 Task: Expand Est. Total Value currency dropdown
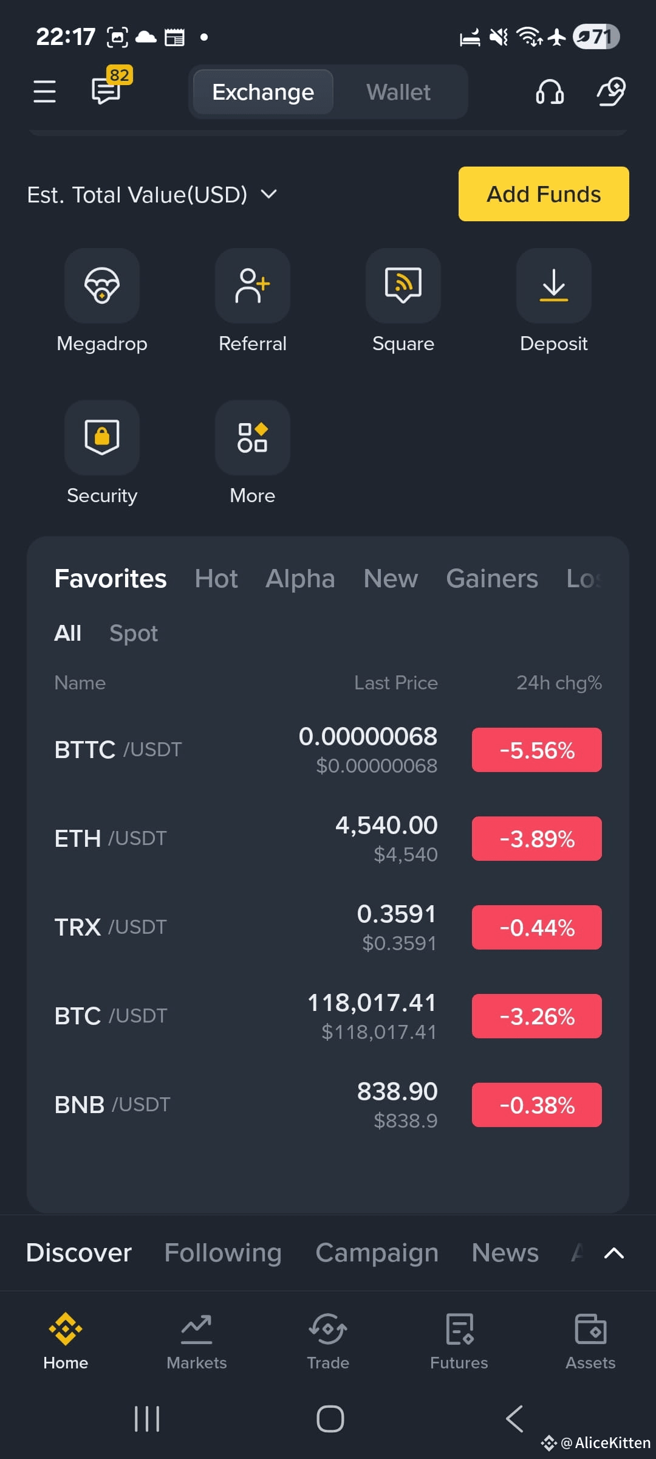pos(268,195)
